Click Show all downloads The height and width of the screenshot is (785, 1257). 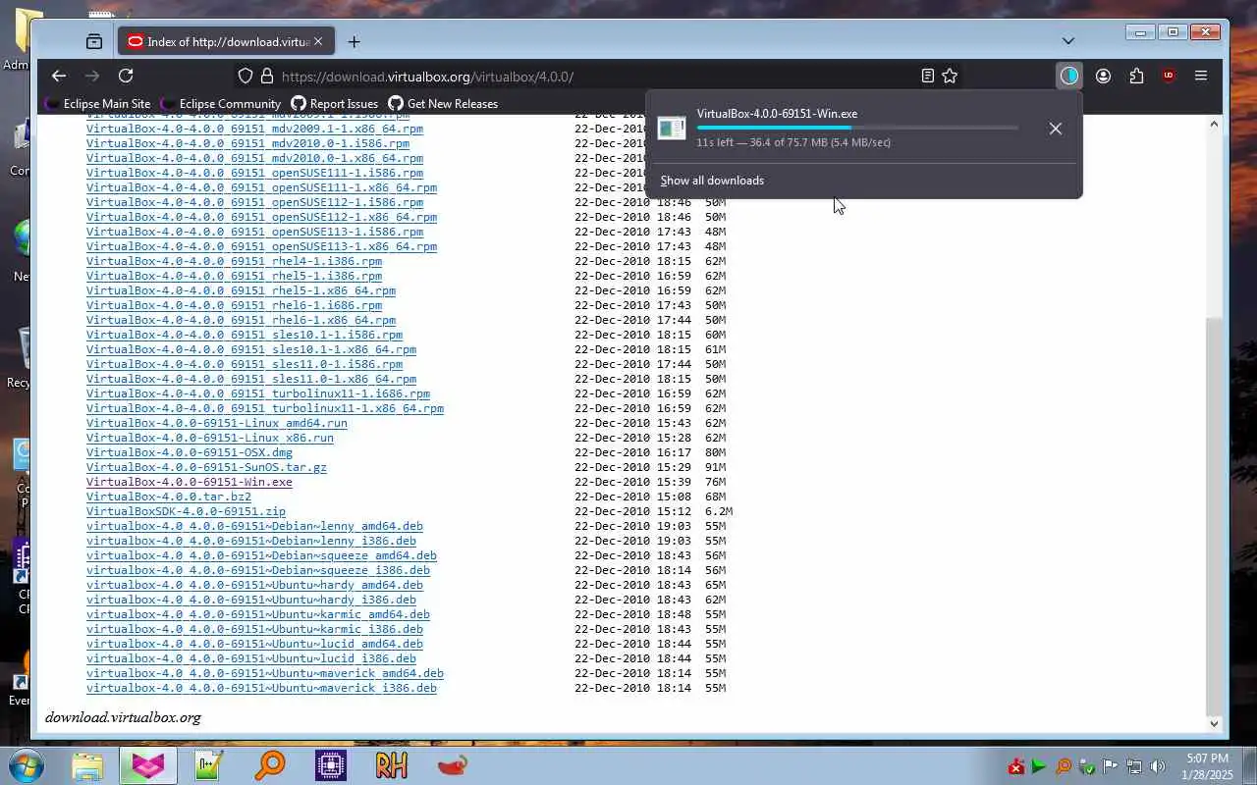tap(712, 181)
